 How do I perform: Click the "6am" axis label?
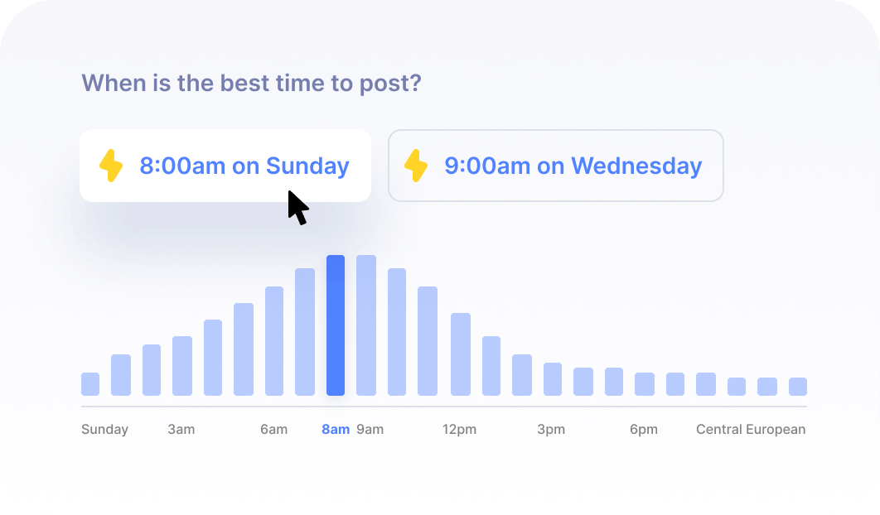click(x=274, y=429)
